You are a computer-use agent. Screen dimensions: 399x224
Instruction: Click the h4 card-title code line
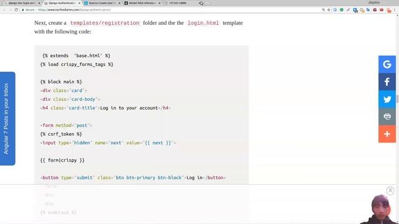click(x=105, y=108)
